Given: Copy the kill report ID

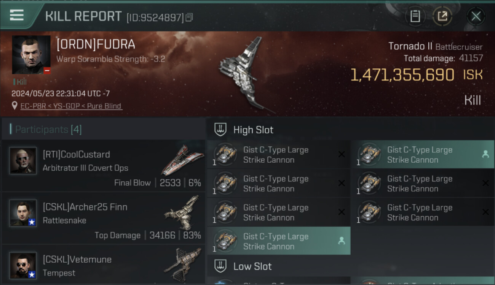Looking at the screenshot, I should point(189,17).
